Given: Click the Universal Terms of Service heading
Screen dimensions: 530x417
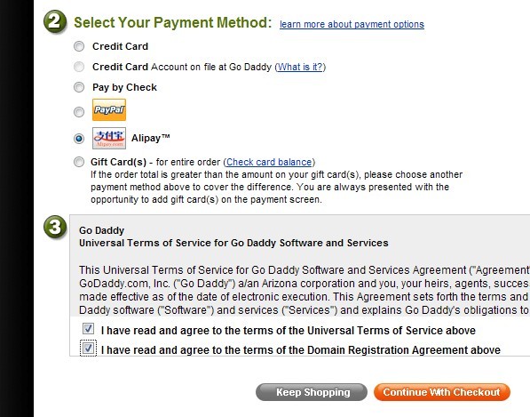Looking at the screenshot, I should [233, 243].
